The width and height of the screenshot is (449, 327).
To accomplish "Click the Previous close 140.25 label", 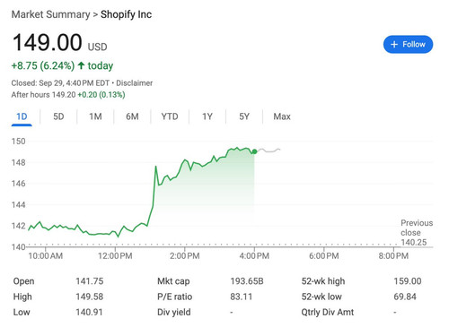I will [417, 232].
